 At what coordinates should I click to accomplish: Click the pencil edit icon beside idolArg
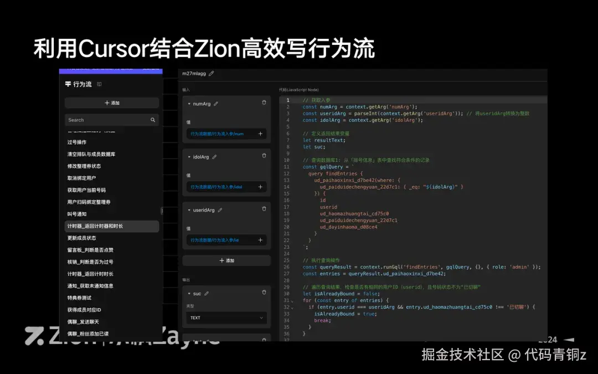214,157
